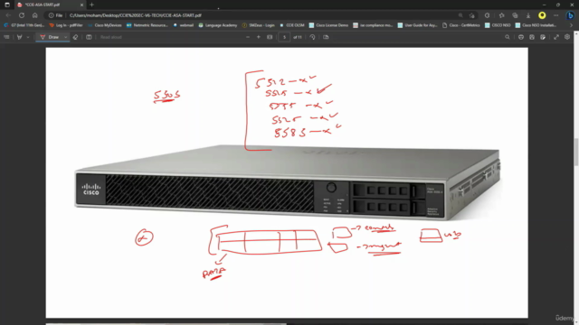Open the Favorites hub
Image resolution: width=579 pixels, height=325 pixels.
click(501, 15)
